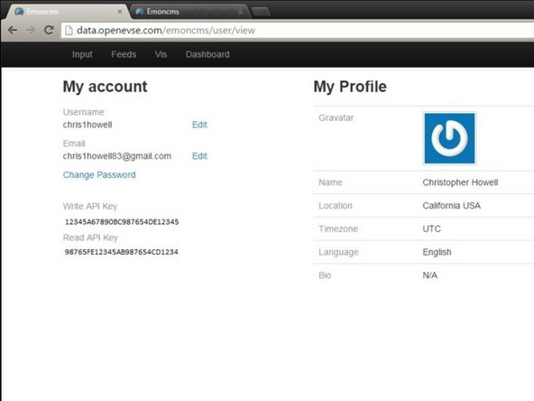Click the username text chris1howell
The width and height of the screenshot is (534, 401).
[87, 125]
